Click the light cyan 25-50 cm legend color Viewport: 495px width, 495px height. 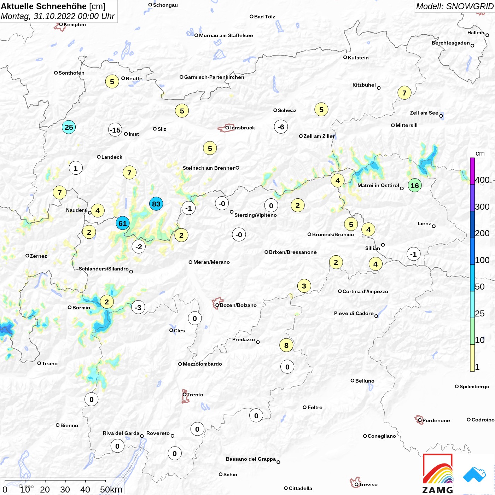(472, 305)
